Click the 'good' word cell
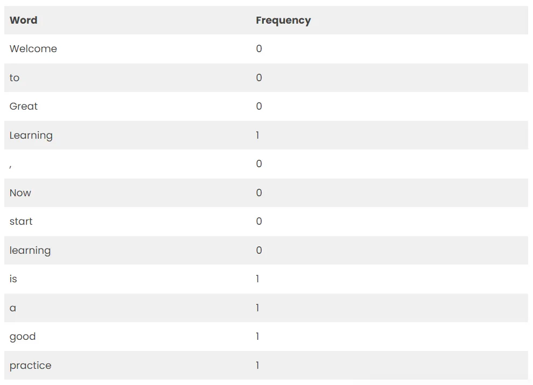The image size is (533, 385). pos(23,337)
